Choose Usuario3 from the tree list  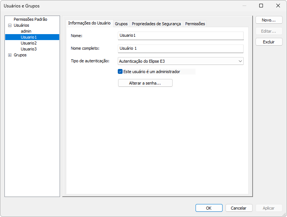tap(29, 49)
